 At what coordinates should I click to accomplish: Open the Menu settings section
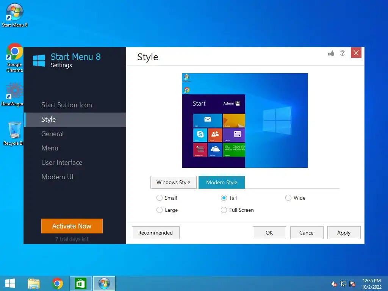pos(50,148)
